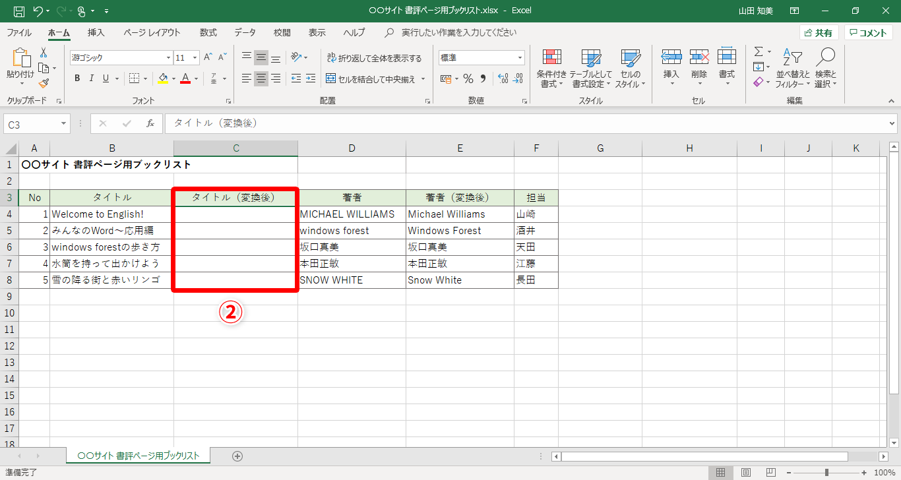Click the zoom slider handle
This screenshot has width=901, height=480.
coord(826,472)
